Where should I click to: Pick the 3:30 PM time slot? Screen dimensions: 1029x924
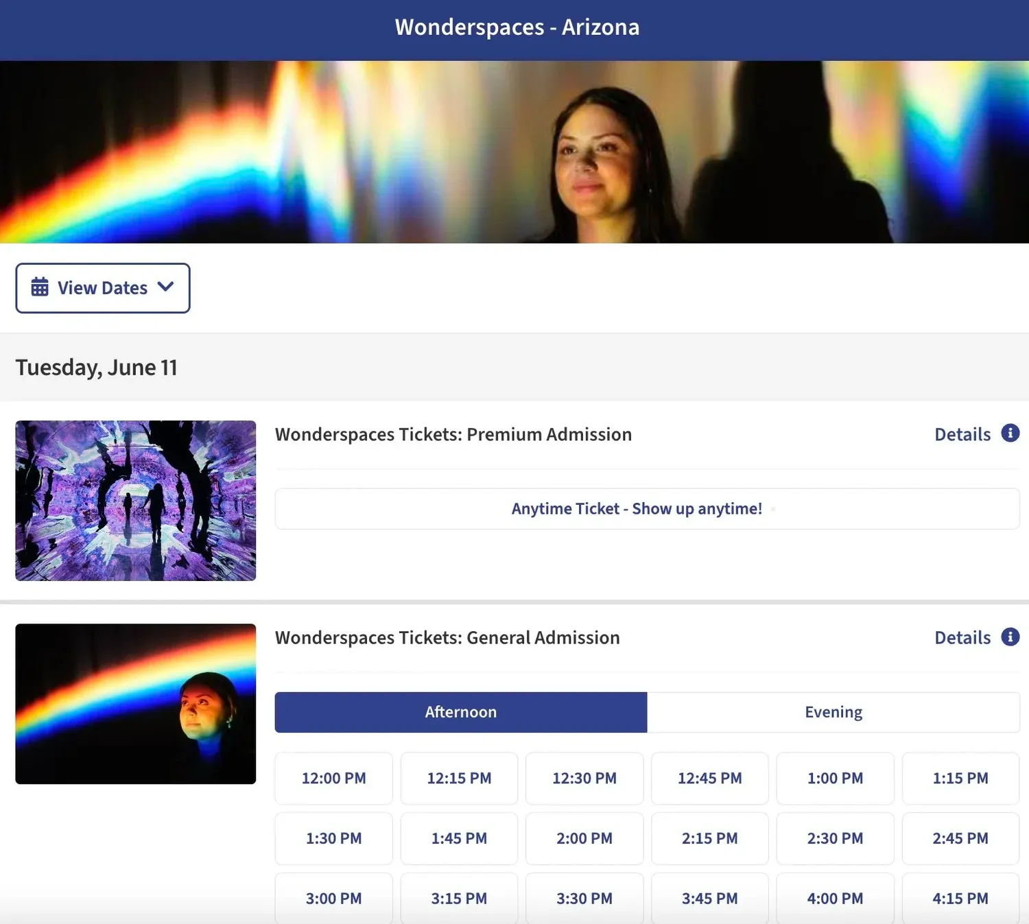tap(584, 899)
